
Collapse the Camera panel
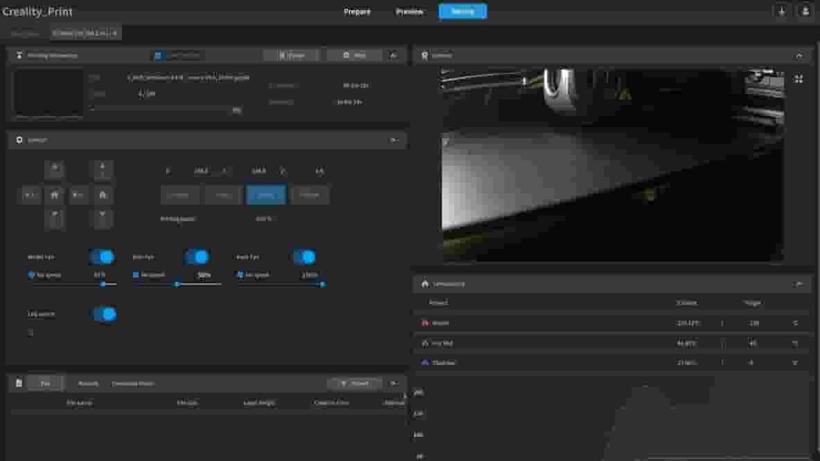coord(799,55)
